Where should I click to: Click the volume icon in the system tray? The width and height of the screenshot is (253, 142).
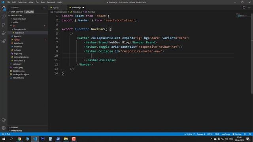pos(227,139)
